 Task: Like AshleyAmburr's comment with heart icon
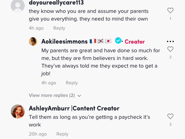[x=170, y=116]
